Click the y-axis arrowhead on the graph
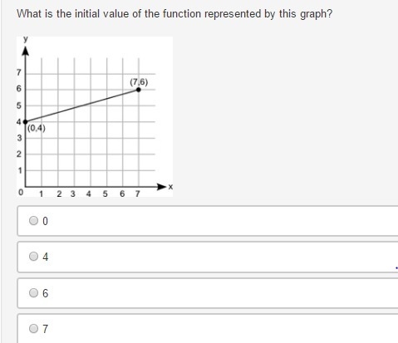 pyautogui.click(x=26, y=51)
